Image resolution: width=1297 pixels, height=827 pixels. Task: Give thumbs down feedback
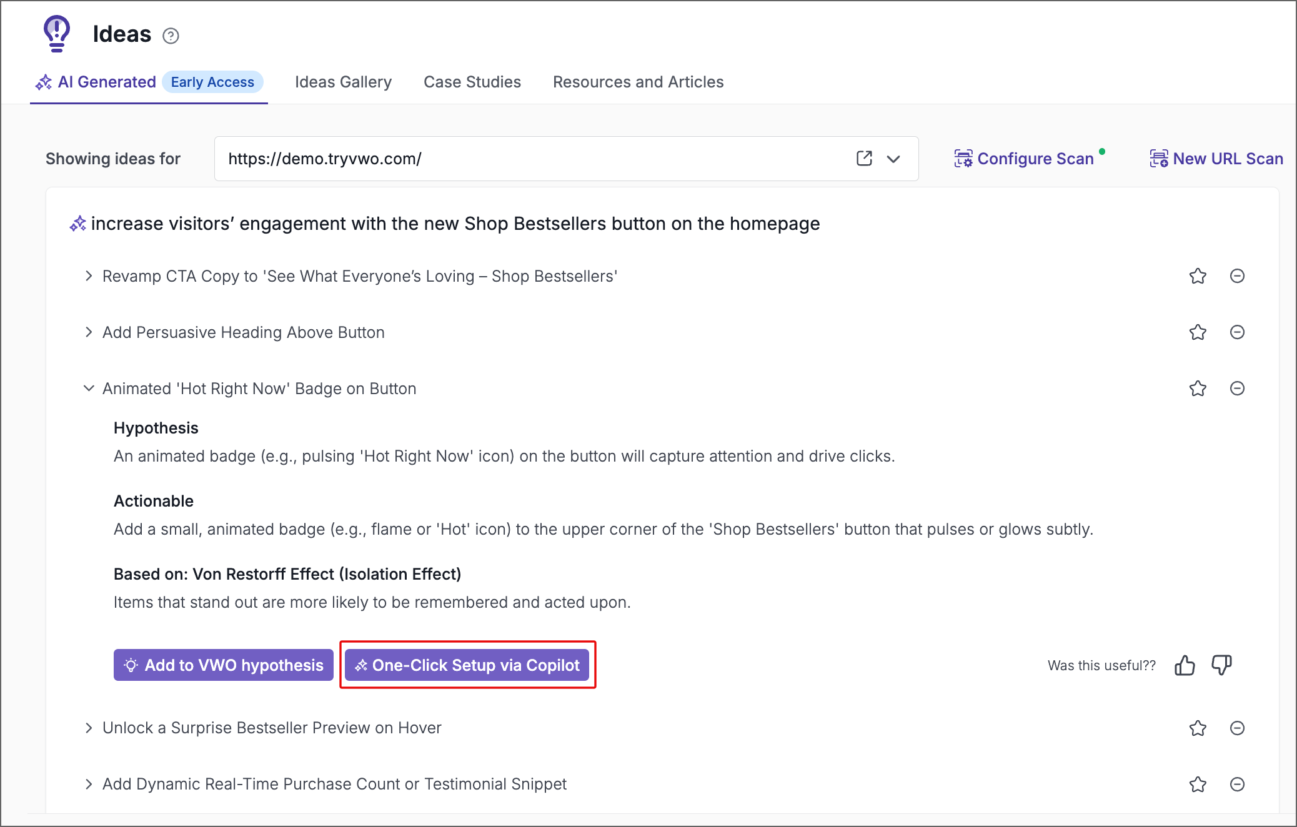(1221, 665)
